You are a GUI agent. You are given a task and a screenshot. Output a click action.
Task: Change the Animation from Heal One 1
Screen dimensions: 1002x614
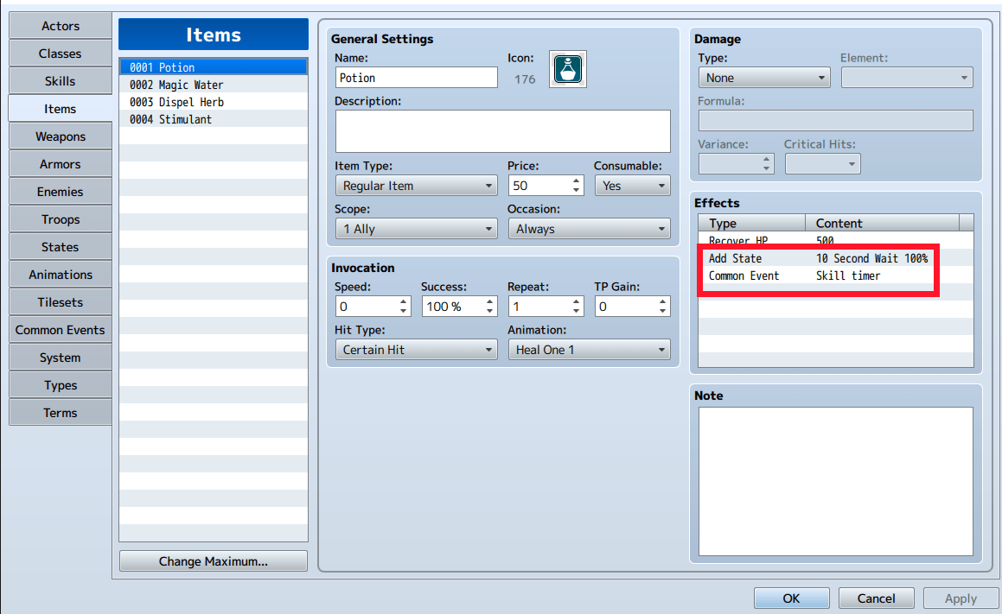click(x=589, y=349)
